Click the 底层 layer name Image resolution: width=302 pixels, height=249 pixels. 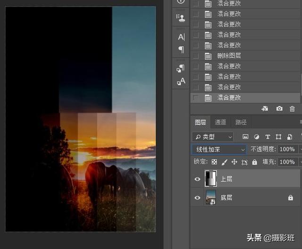[x=226, y=198]
